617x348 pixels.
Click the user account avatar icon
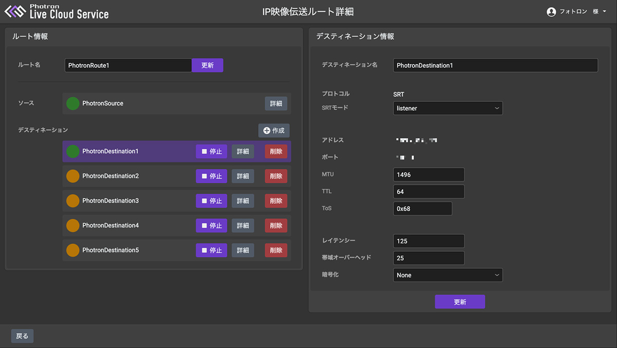(x=551, y=12)
